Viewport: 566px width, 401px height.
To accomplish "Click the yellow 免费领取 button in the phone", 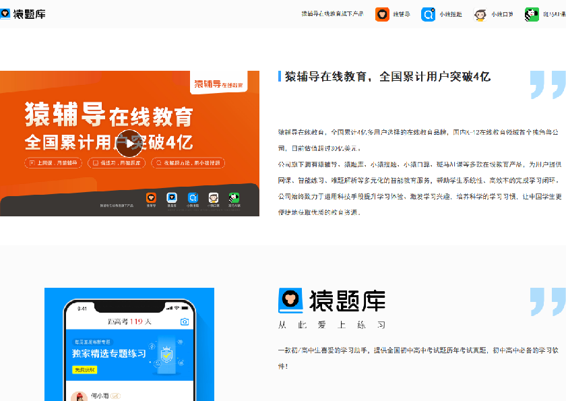I will click(x=85, y=370).
